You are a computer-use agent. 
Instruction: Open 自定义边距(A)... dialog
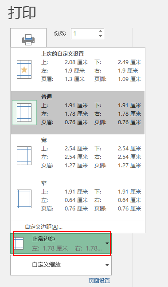(x=44, y=227)
